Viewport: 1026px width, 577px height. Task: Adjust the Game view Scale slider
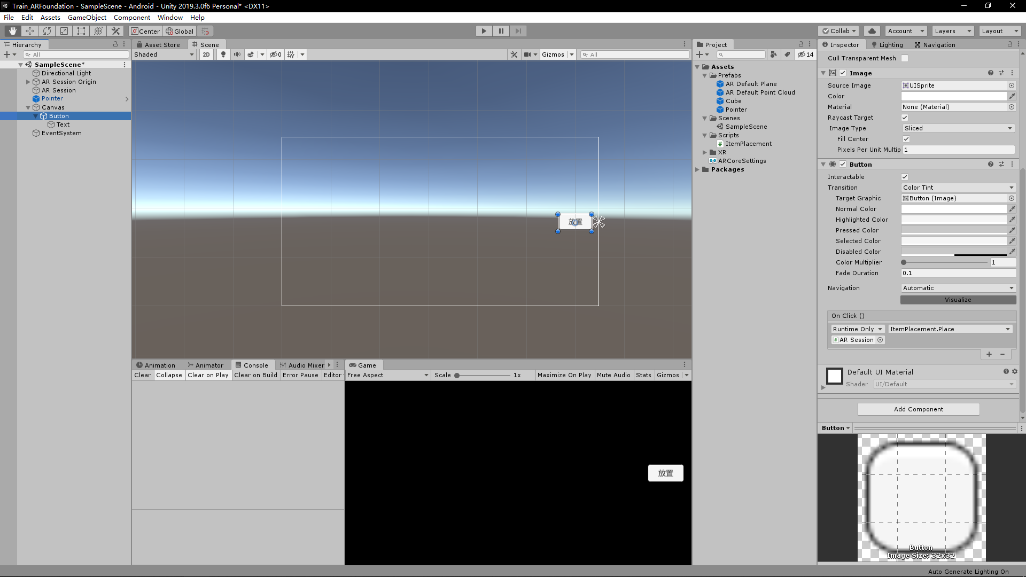click(483, 375)
